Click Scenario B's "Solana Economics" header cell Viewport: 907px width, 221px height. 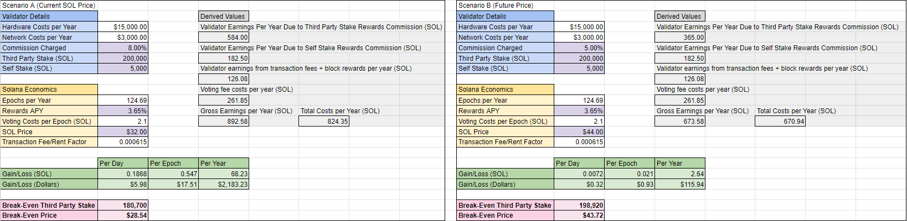(x=505, y=90)
